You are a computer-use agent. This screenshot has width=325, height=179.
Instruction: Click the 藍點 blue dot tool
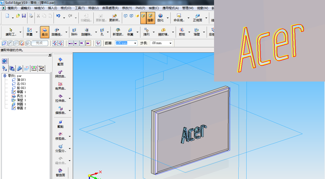point(60,124)
